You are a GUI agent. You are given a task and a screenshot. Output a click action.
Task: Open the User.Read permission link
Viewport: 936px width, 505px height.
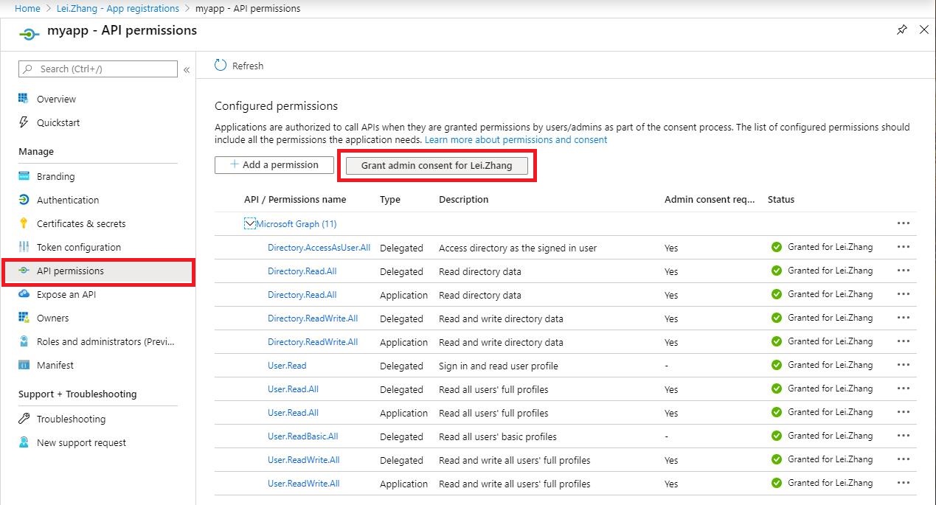coord(287,365)
